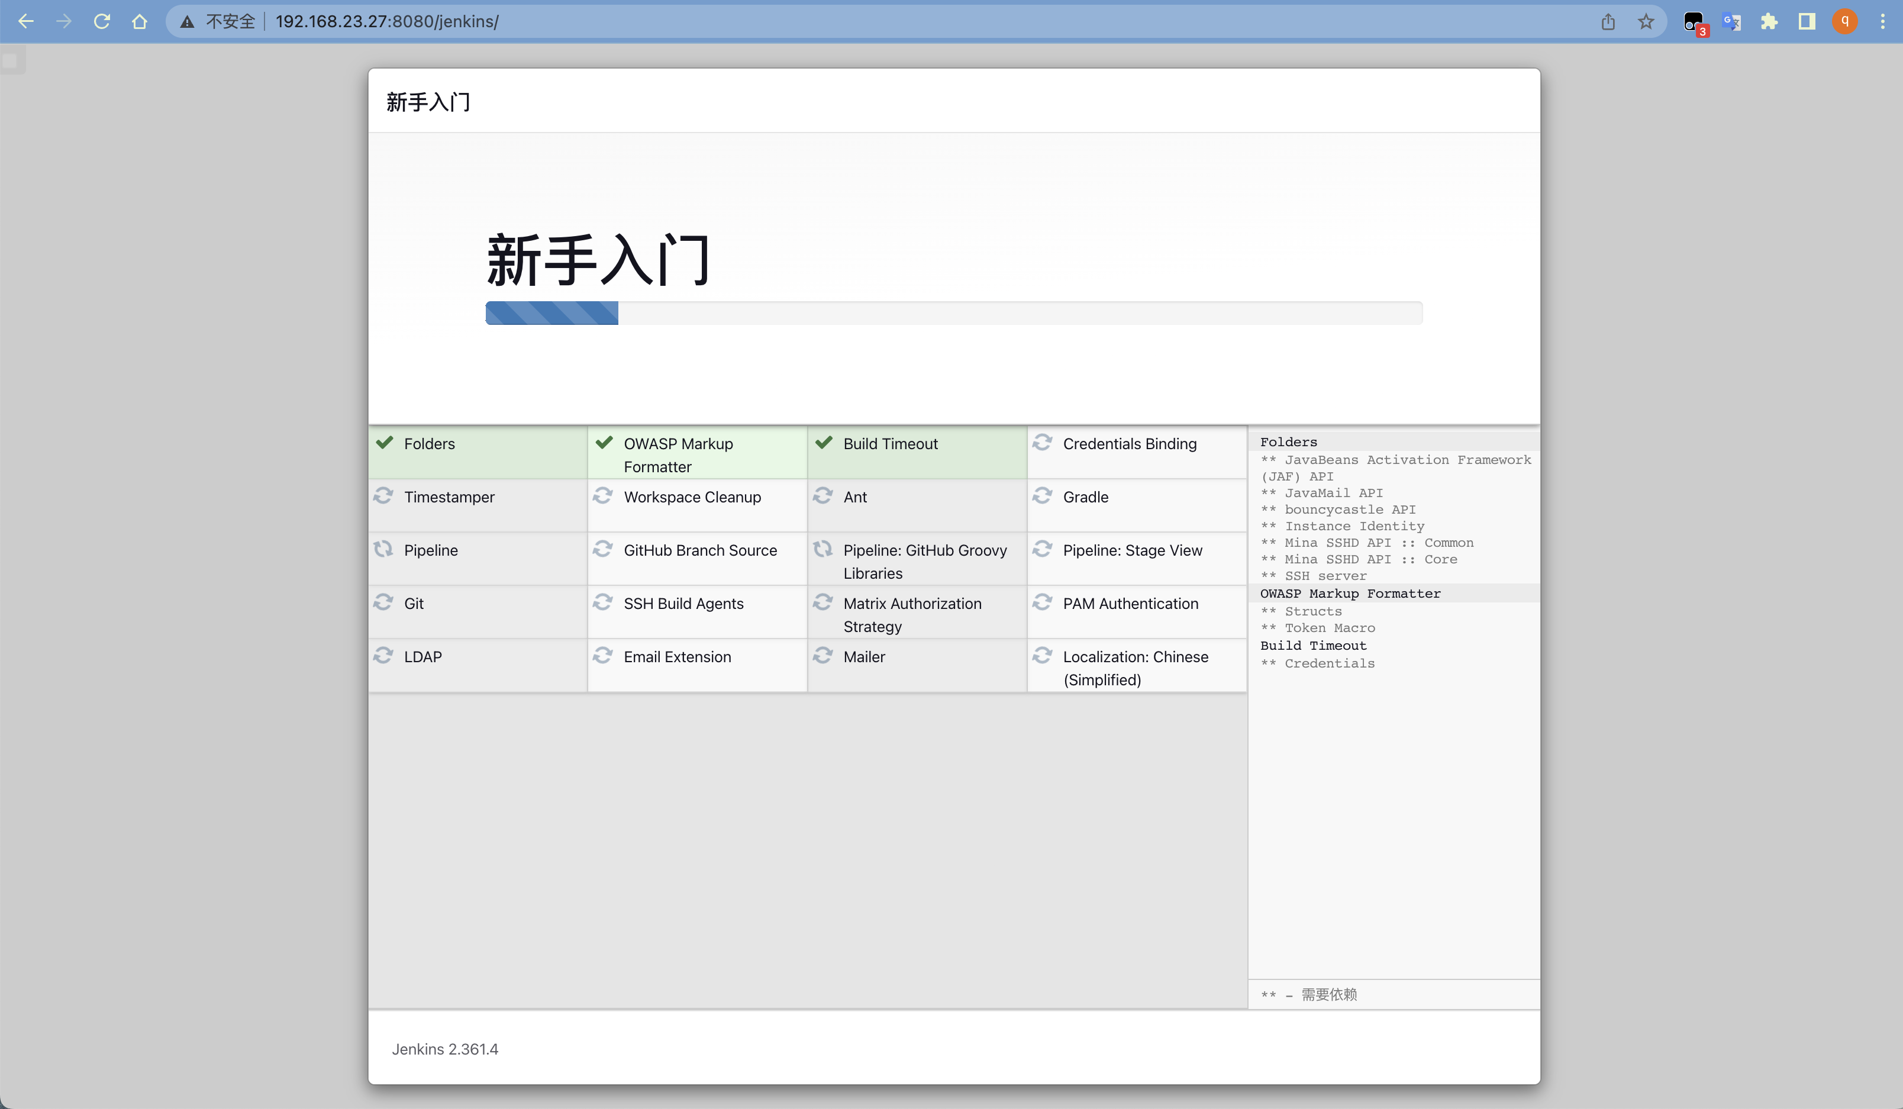Screen dimensions: 1903x1109
Task: Click the browser Back arrow
Action: (25, 21)
